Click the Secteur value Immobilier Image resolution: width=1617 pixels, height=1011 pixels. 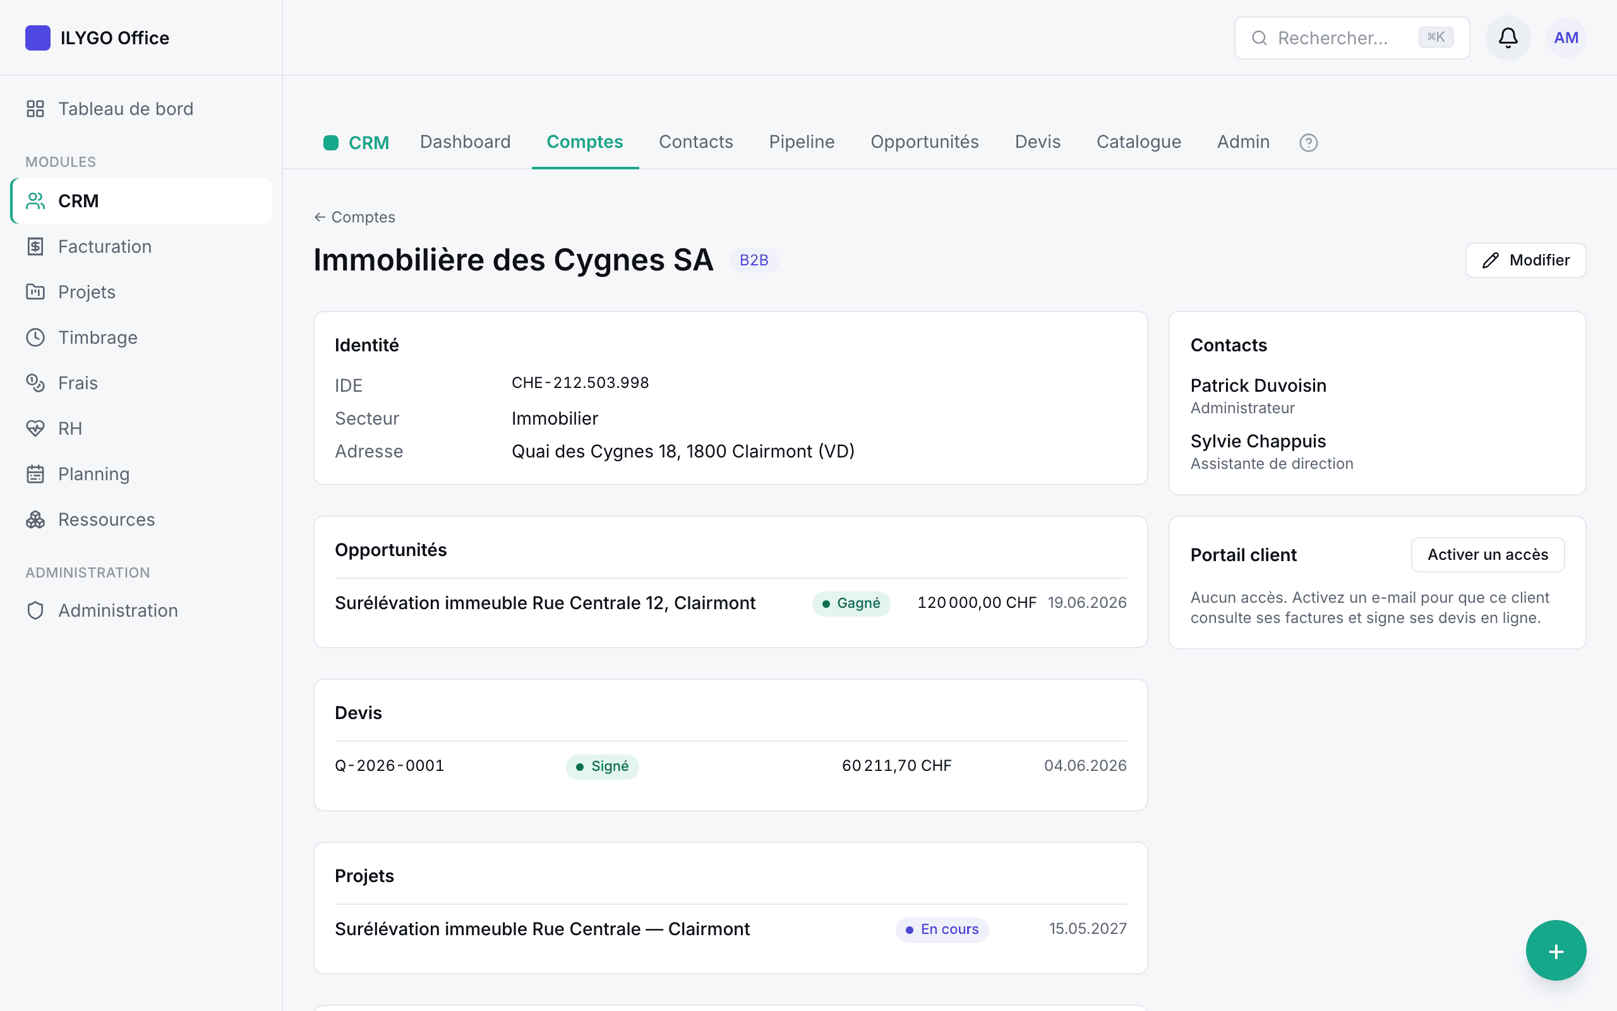[555, 418]
